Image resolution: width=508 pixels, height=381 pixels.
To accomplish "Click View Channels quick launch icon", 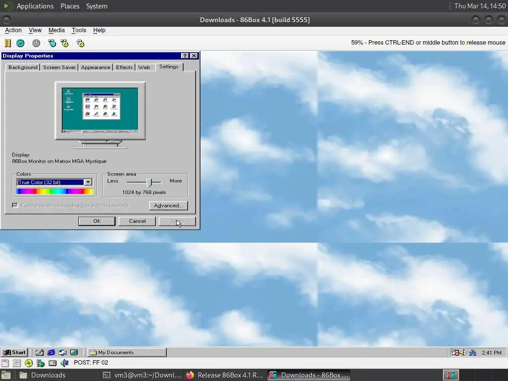I will (x=74, y=353).
